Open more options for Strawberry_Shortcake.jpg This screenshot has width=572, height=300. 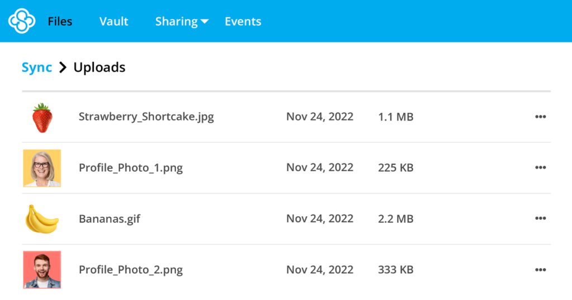(x=540, y=117)
